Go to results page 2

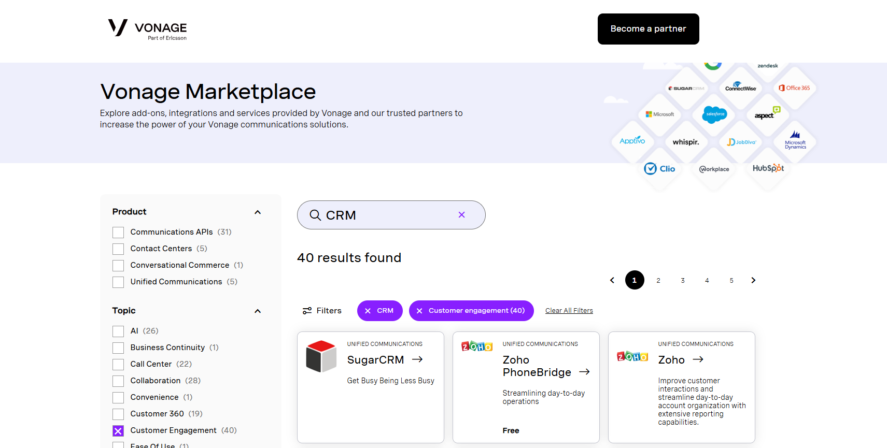click(658, 280)
